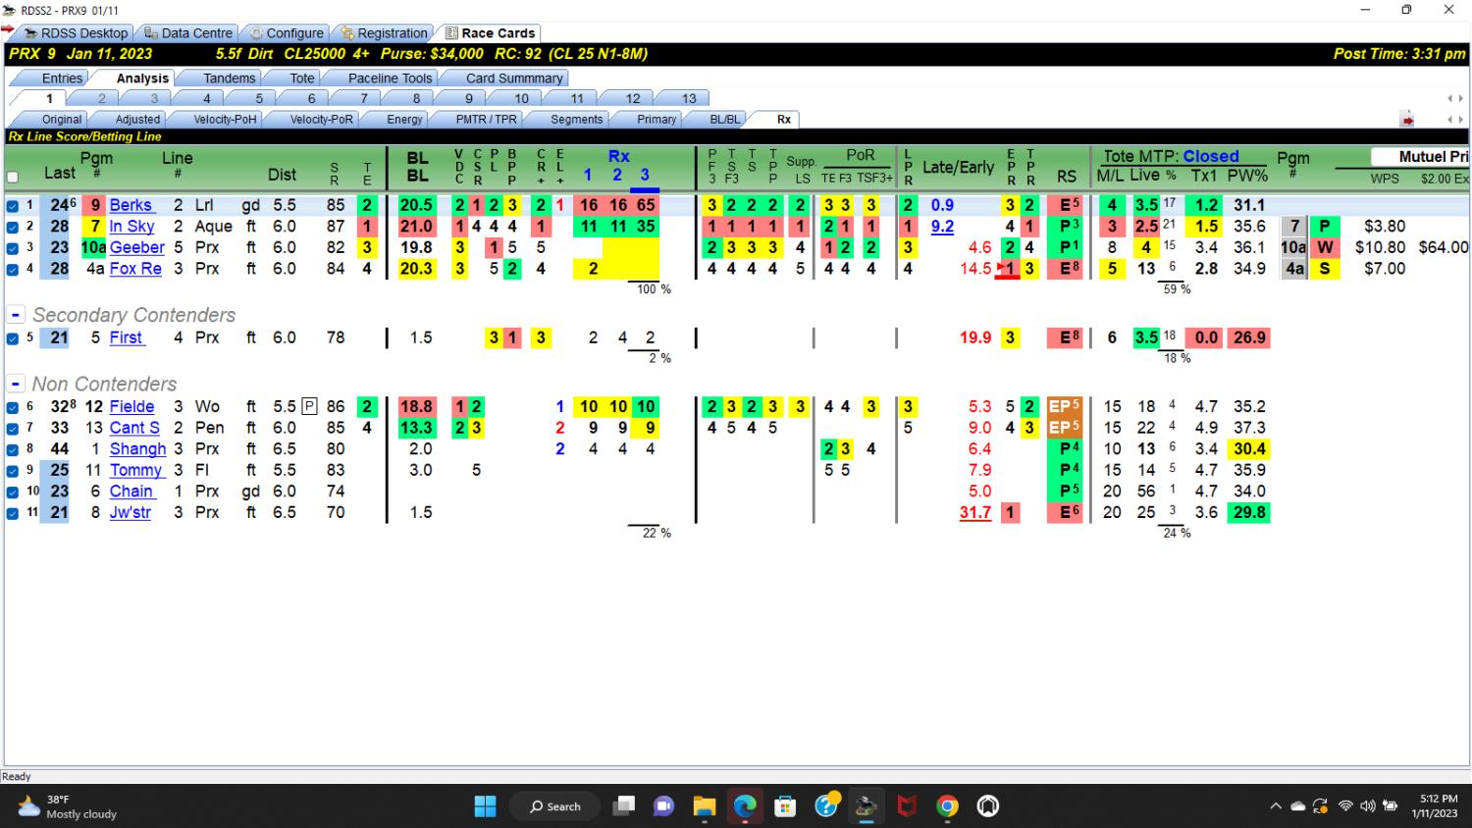
Task: Open File Explorer from taskbar
Action: point(704,806)
